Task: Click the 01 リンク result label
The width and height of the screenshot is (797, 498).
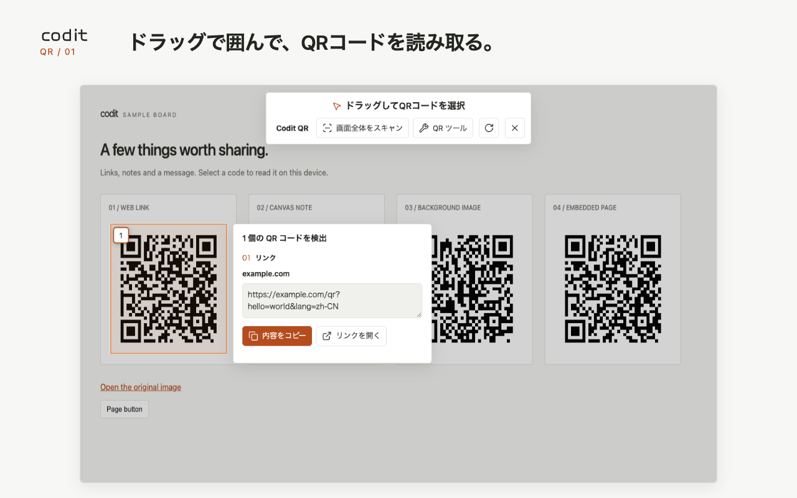Action: [259, 258]
